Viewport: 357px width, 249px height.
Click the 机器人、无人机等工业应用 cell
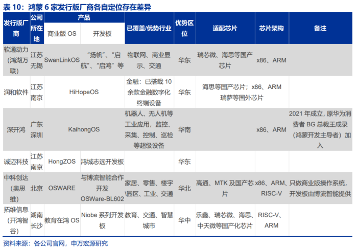pos(149,129)
